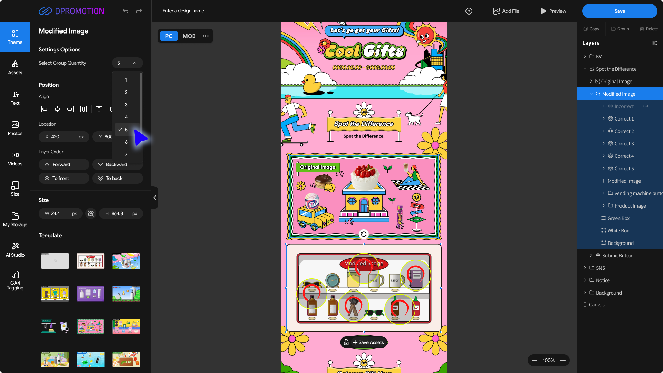Open the help question mark icon
Screen dimensions: 663x373
click(469, 11)
